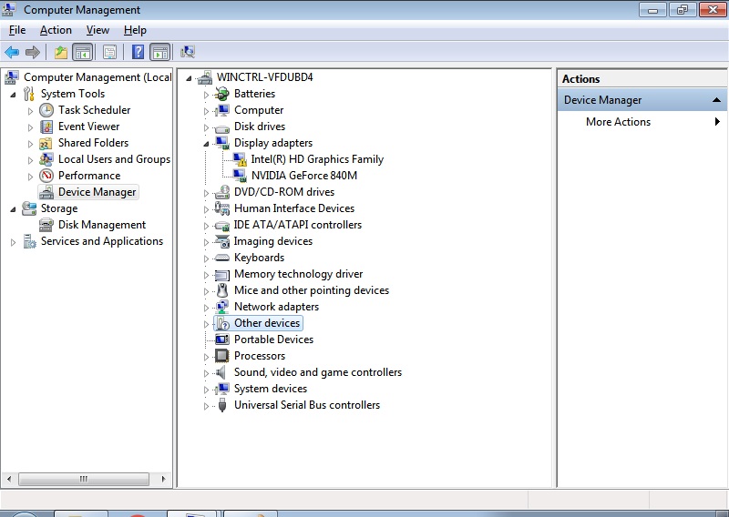Expand the Network adapters category arrow
This screenshot has width=729, height=517.
206,308
